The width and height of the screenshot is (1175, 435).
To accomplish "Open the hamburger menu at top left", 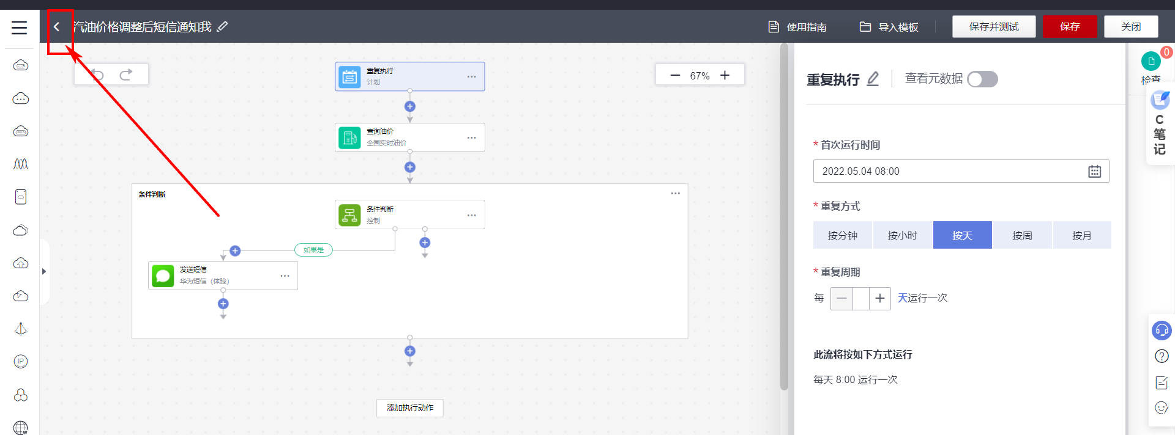I will 19,27.
